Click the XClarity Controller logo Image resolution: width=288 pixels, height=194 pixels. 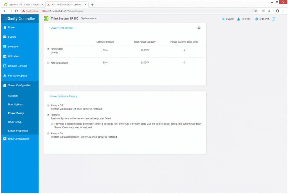[x=20, y=19]
